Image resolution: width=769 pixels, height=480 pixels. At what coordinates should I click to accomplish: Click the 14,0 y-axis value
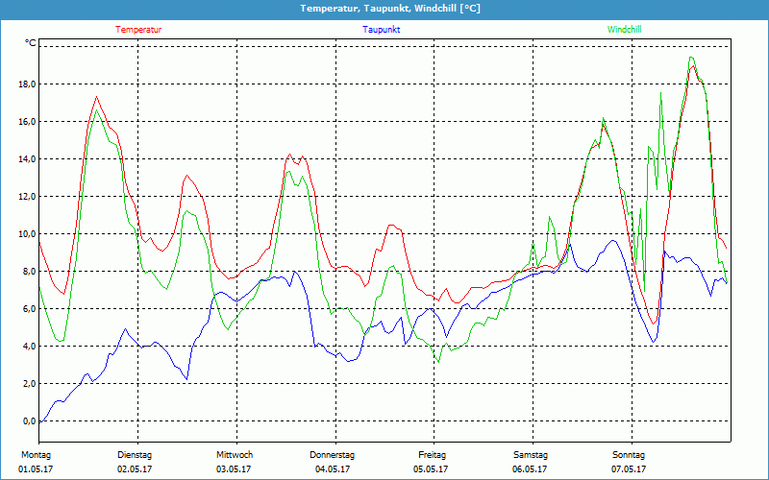pos(28,159)
